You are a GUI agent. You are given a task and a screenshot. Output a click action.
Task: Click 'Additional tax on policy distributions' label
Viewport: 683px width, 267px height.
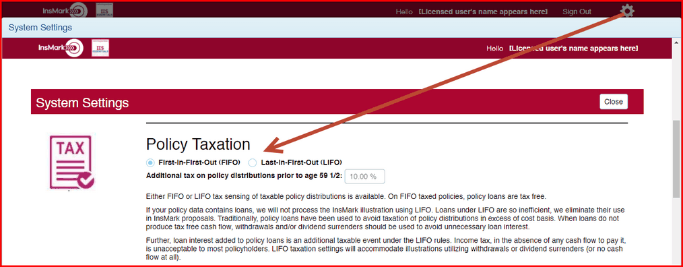245,176
